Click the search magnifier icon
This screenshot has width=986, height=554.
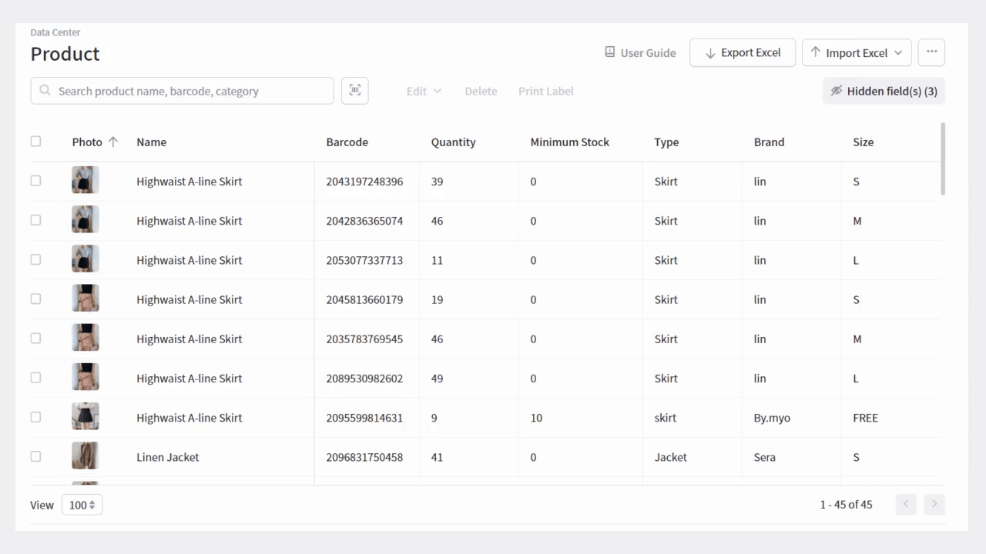[x=44, y=91]
